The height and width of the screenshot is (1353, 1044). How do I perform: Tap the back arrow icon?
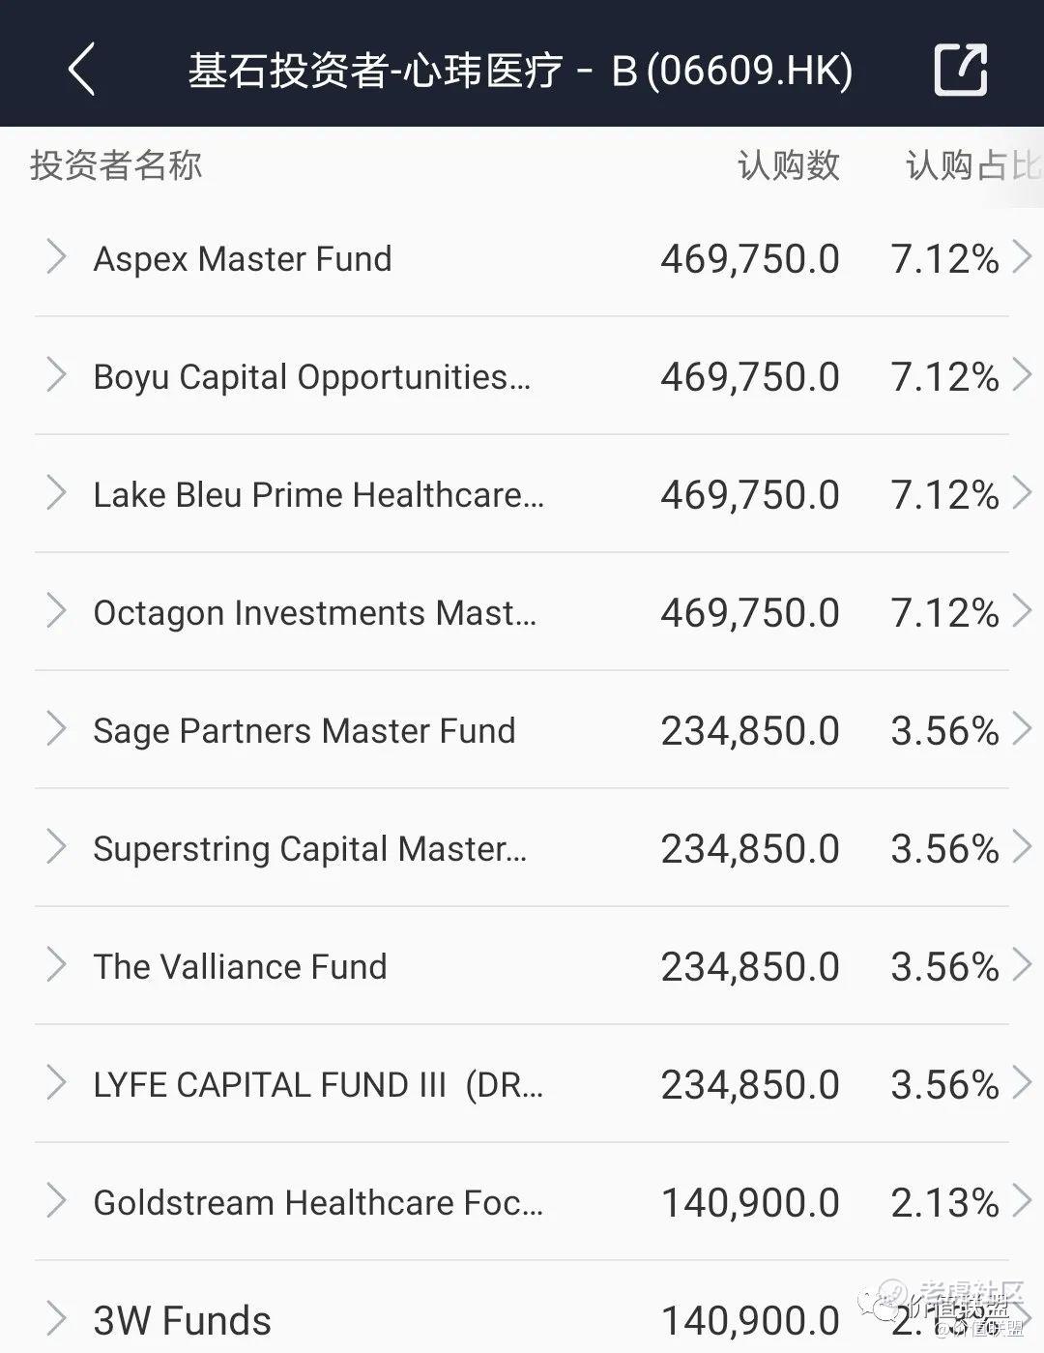click(82, 69)
